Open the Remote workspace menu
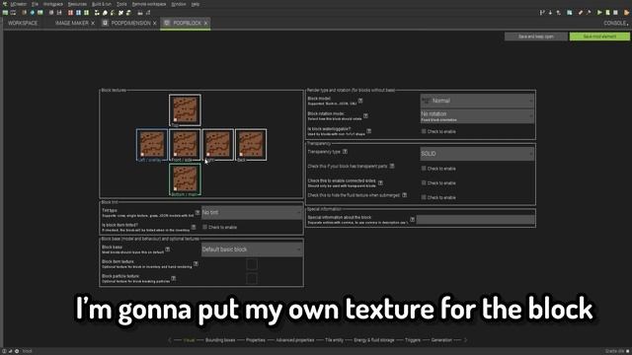The width and height of the screenshot is (632, 355). coord(149,4)
